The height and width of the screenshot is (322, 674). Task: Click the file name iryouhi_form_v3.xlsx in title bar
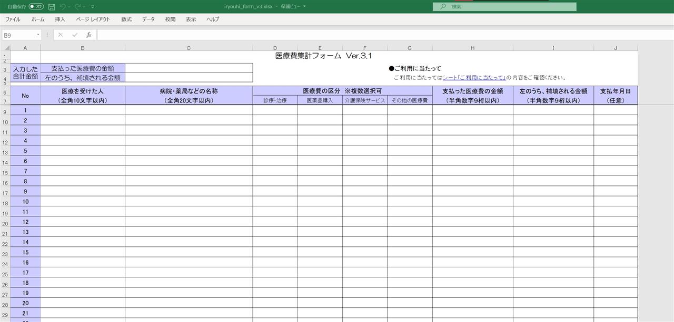click(248, 7)
